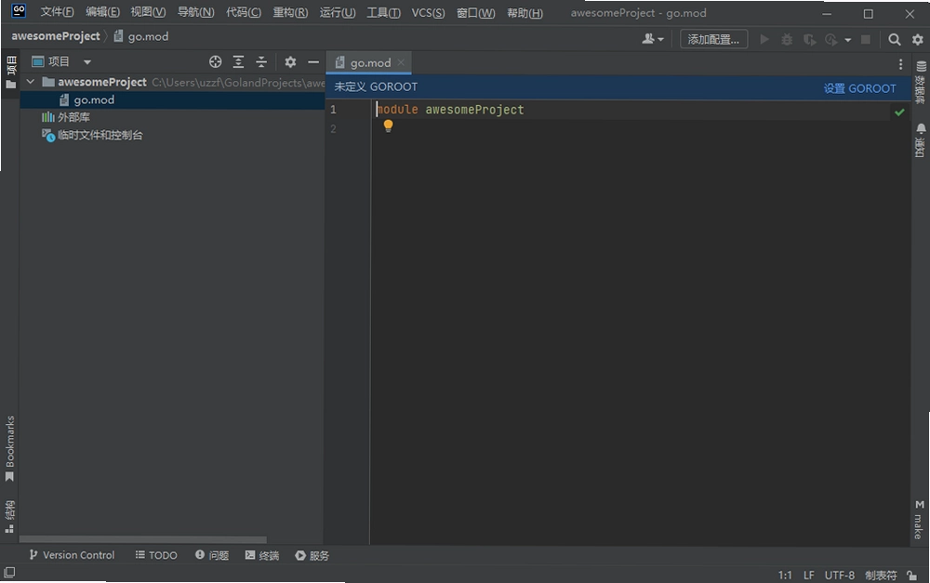Image resolution: width=930 pixels, height=583 pixels.
Task: Click the LF line separator indicator
Action: [808, 576]
